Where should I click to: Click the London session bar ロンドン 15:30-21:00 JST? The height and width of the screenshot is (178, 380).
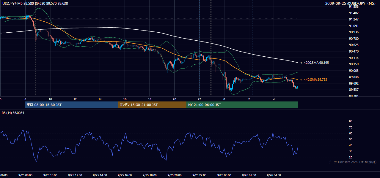152,105
